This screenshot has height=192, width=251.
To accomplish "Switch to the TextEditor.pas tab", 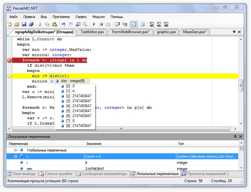I will click(92, 32).
